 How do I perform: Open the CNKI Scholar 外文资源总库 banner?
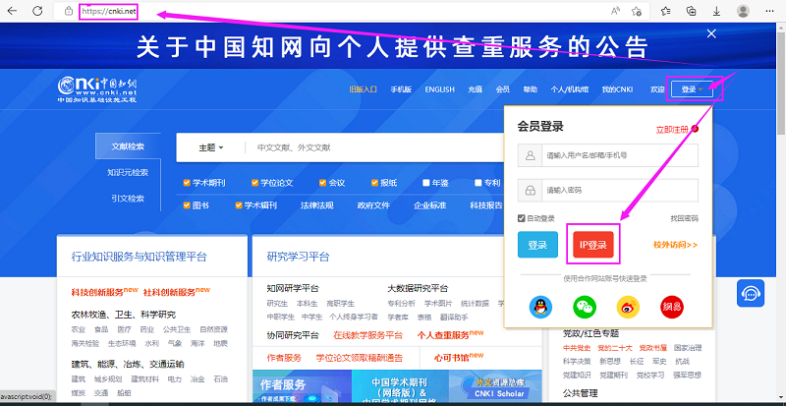[495, 386]
